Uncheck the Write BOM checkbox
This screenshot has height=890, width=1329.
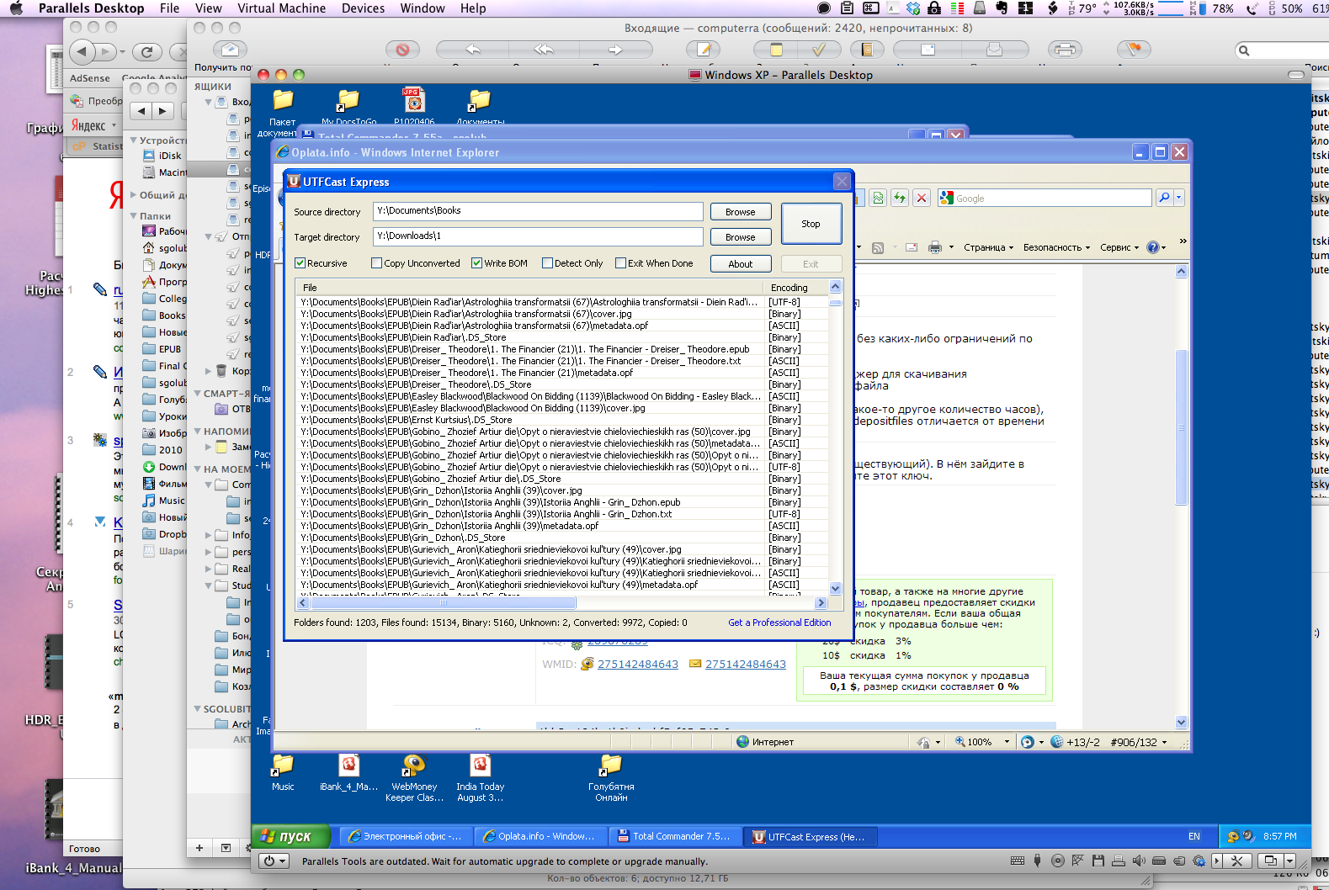tap(477, 263)
